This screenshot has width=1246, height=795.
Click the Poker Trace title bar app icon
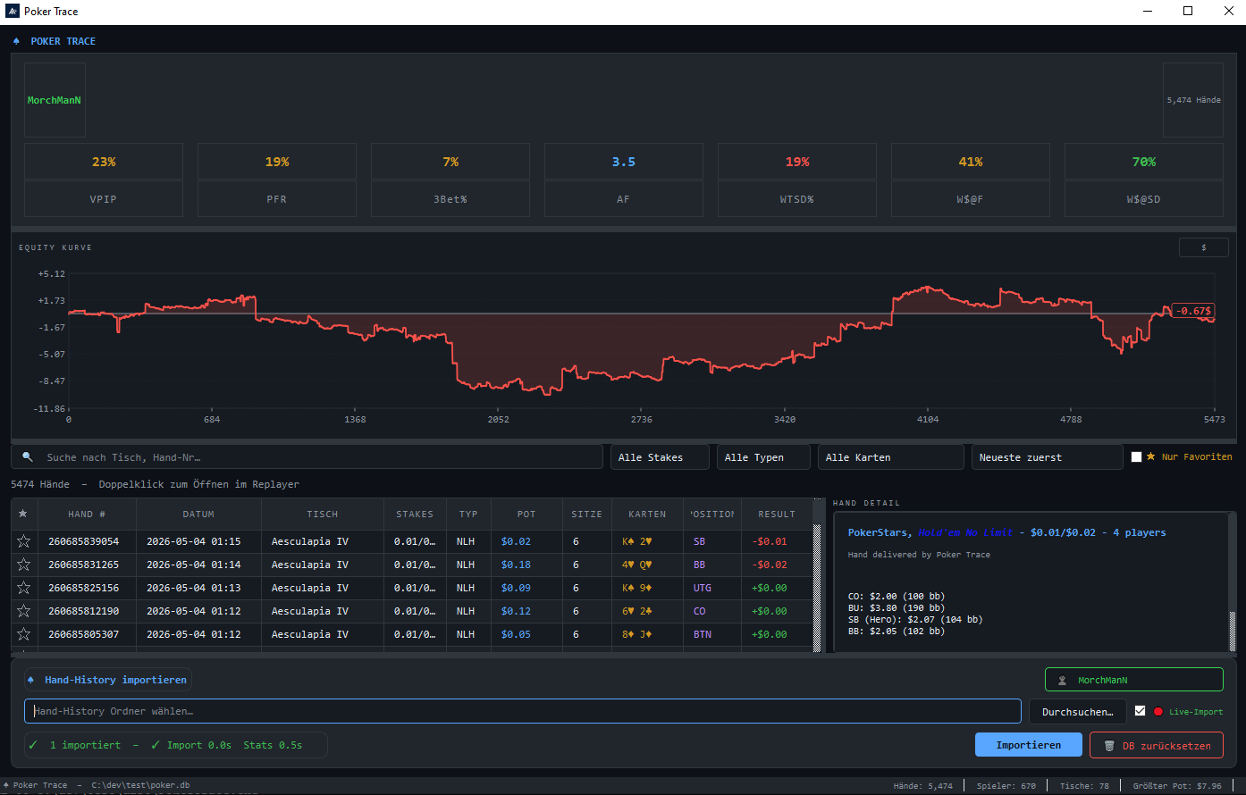pos(13,12)
